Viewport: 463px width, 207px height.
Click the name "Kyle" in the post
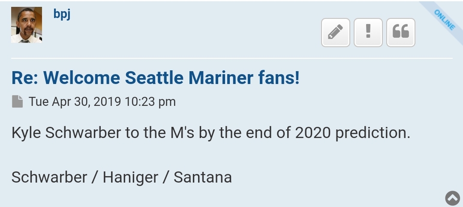(26, 133)
